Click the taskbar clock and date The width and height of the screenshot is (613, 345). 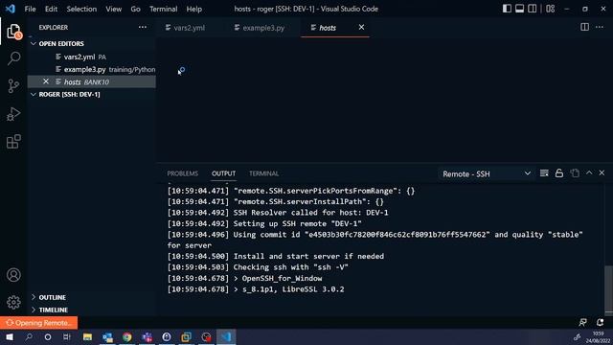point(598,337)
